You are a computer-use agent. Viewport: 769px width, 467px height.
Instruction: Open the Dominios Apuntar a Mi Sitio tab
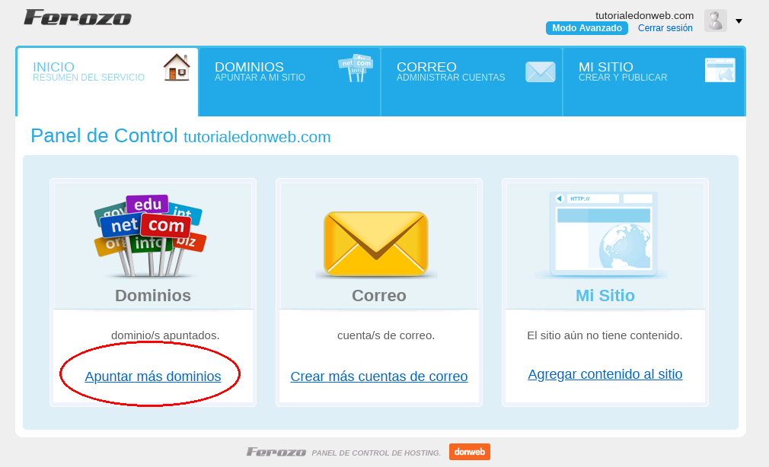click(x=289, y=81)
